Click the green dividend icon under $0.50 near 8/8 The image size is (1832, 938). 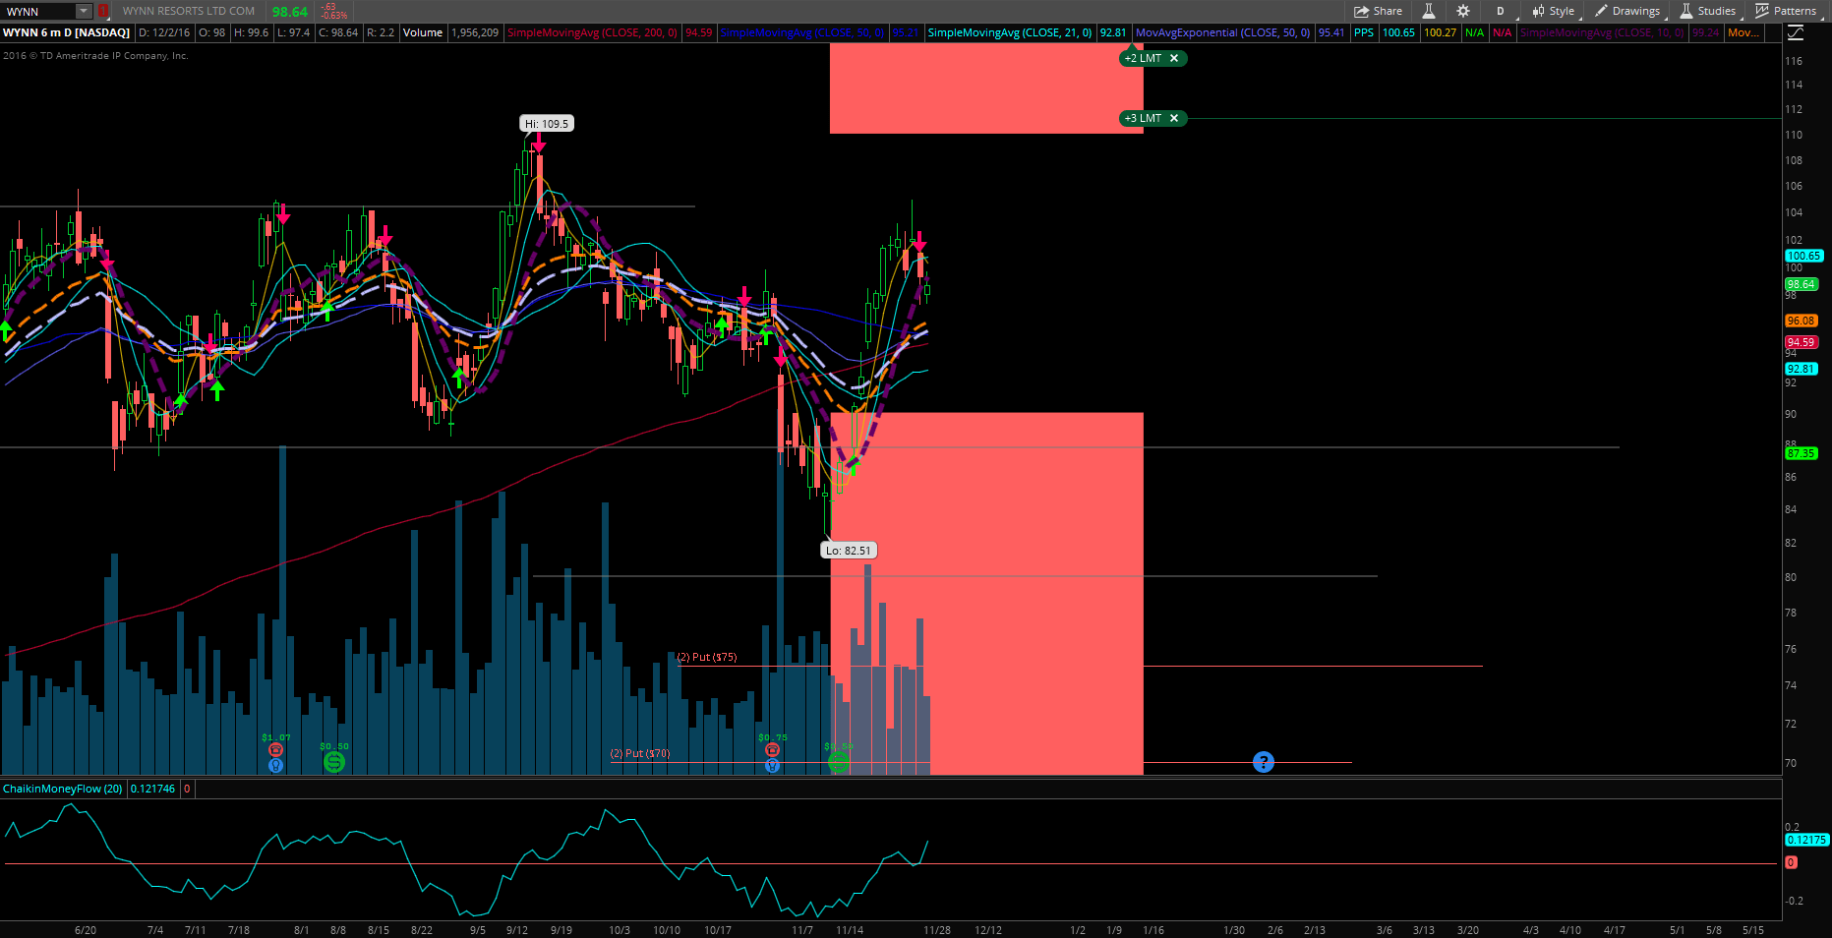coord(334,761)
